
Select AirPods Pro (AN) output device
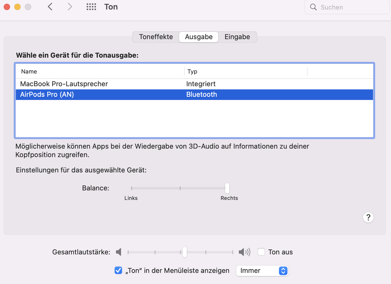pyautogui.click(x=47, y=94)
